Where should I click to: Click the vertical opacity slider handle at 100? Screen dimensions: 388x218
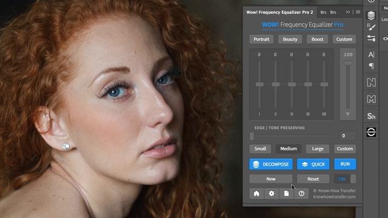(348, 63)
